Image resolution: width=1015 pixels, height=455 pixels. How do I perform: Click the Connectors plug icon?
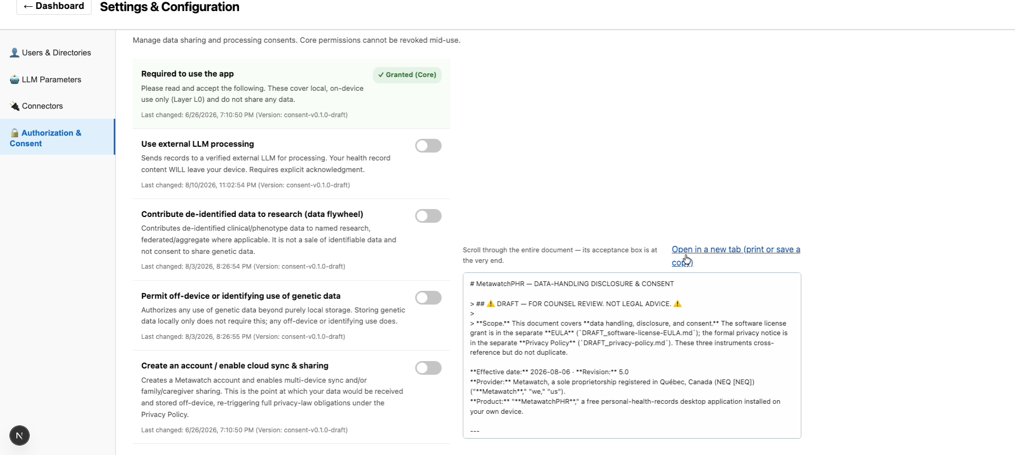[x=15, y=106]
